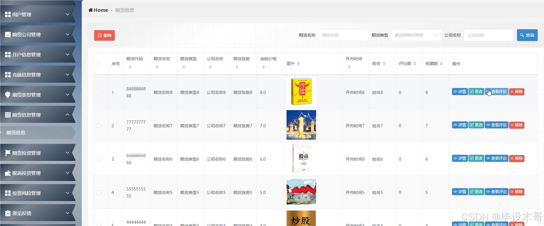
Task: Check the row 3 checkbox
Action: pos(99,159)
